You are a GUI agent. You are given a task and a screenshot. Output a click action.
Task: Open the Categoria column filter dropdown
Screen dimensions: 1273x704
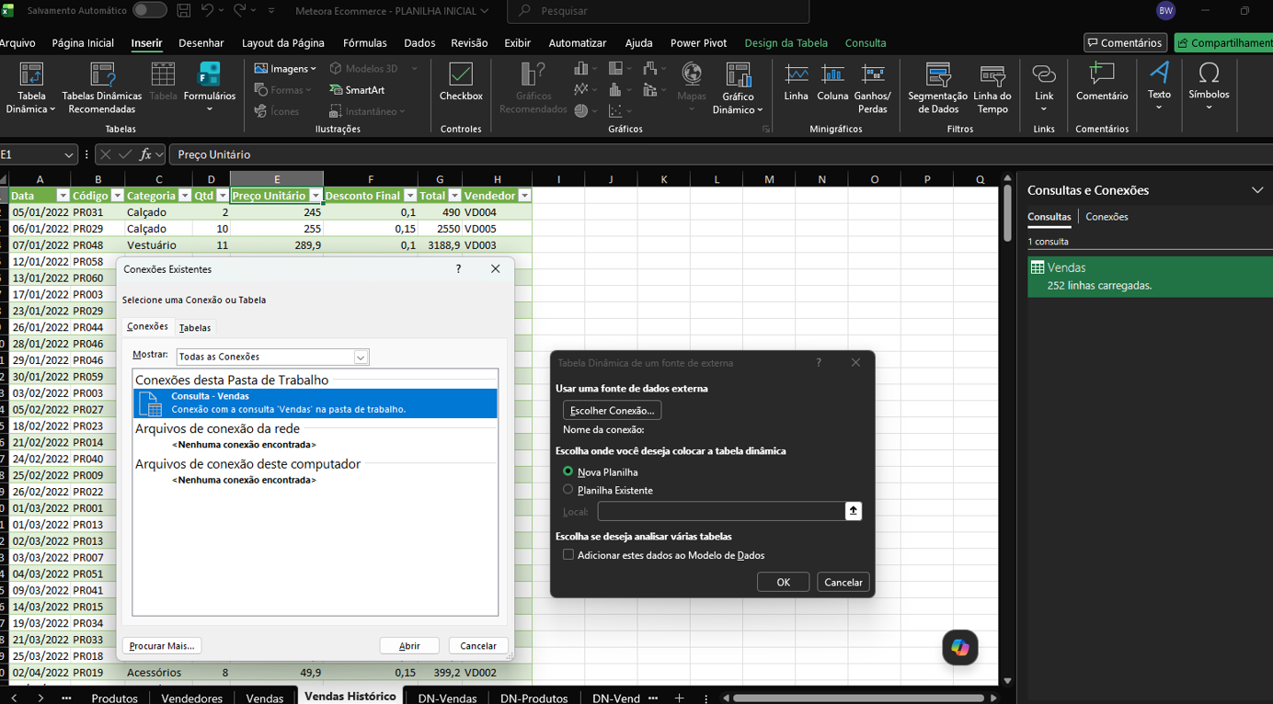pos(185,196)
